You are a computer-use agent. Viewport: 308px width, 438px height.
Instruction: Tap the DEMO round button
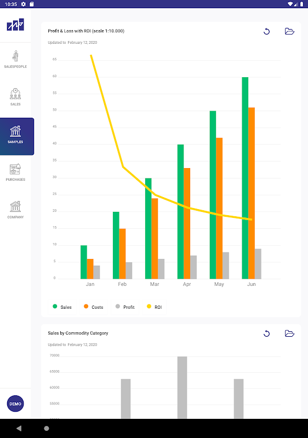[15, 404]
